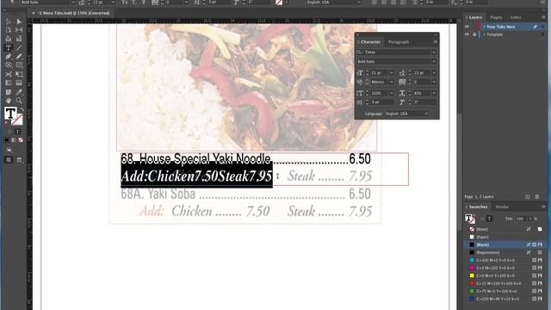Image resolution: width=551 pixels, height=310 pixels.
Task: Open Language English: USA dropdown
Action: [407, 114]
